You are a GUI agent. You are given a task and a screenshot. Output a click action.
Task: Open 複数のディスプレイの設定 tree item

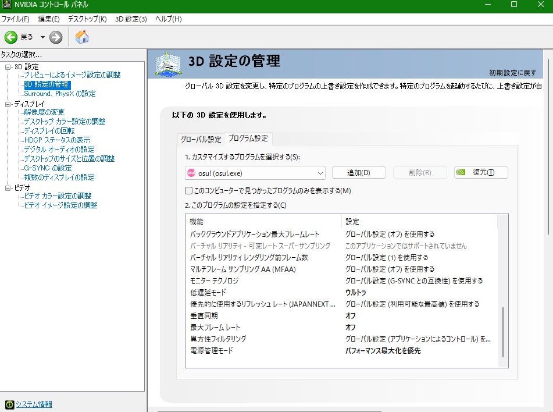coord(59,177)
